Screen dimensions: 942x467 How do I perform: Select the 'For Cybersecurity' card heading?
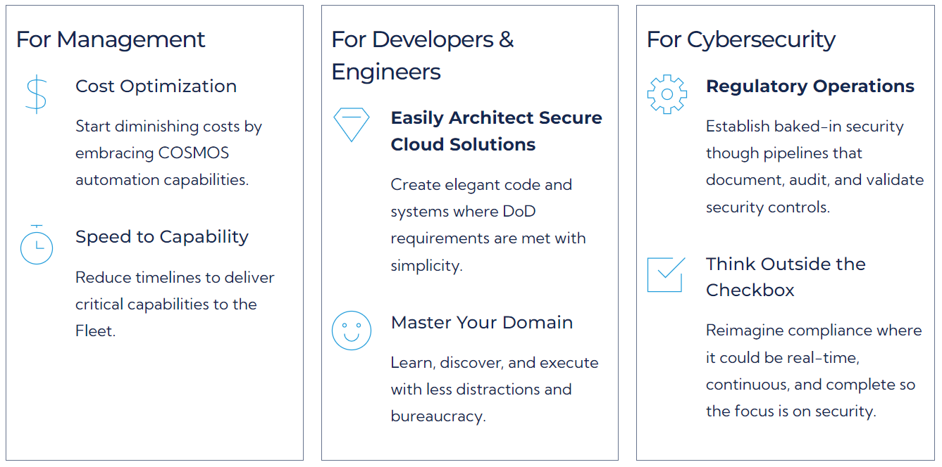coord(741,39)
